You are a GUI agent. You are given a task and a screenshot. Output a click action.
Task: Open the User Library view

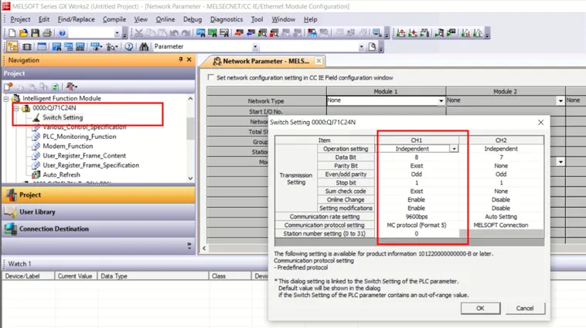[x=98, y=211]
